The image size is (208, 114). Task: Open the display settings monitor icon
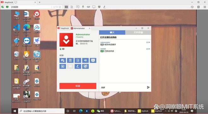pos(94,7)
